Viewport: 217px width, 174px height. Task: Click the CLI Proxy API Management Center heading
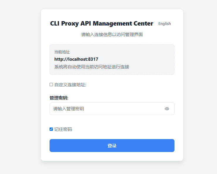click(101, 23)
